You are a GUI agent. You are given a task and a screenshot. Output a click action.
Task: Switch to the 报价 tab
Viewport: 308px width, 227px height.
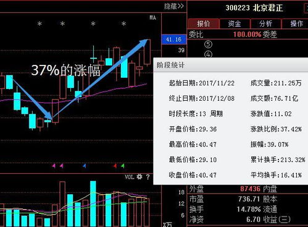pyautogui.click(x=204, y=24)
